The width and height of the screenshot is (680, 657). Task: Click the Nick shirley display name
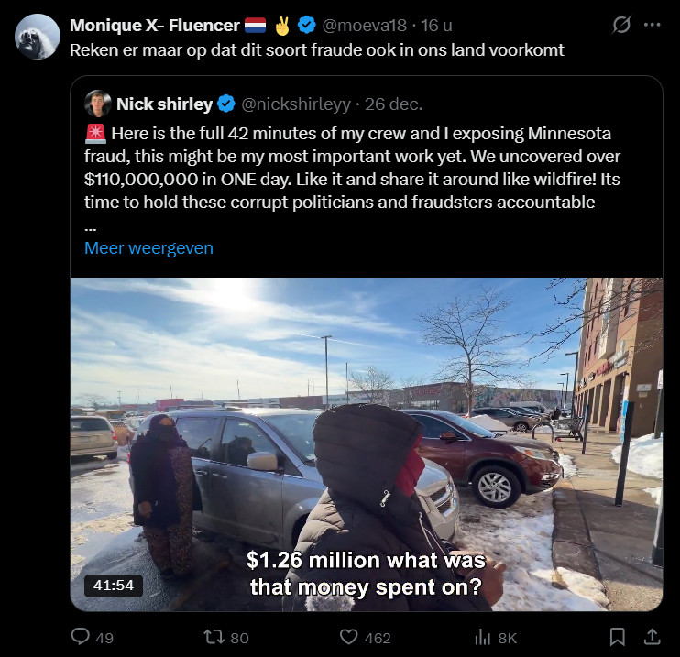click(x=164, y=104)
